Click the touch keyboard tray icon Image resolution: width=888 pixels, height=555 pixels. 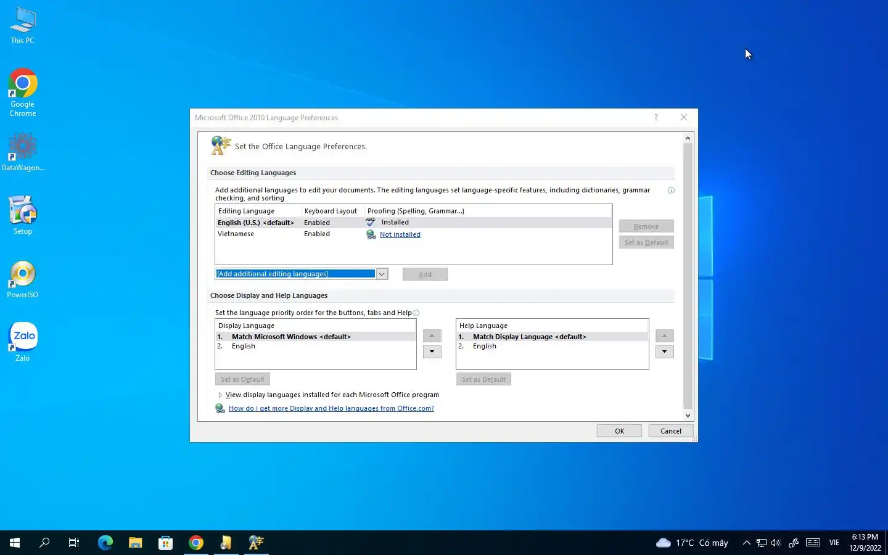coord(813,543)
